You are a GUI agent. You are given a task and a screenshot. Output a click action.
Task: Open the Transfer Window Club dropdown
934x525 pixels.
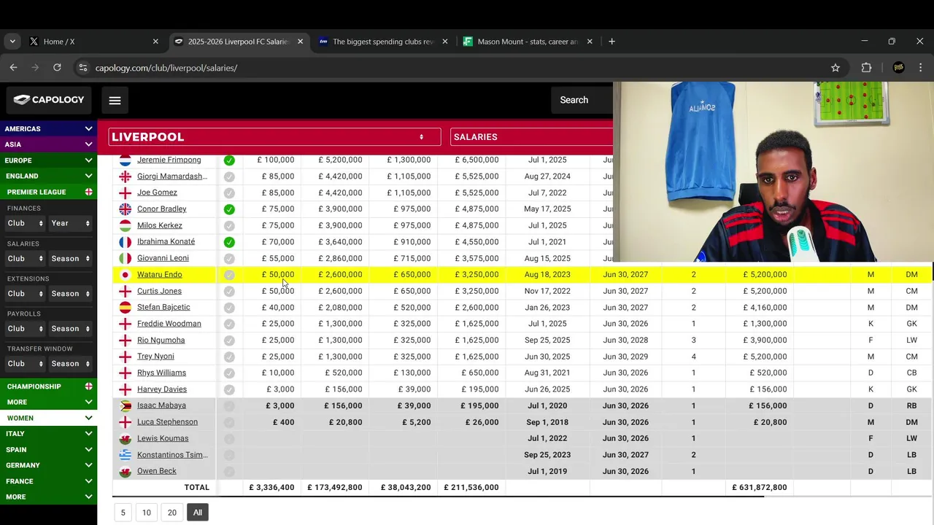pos(26,363)
